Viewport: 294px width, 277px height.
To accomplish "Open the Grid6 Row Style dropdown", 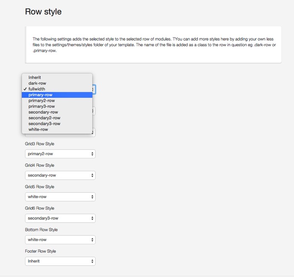I will (x=60, y=218).
